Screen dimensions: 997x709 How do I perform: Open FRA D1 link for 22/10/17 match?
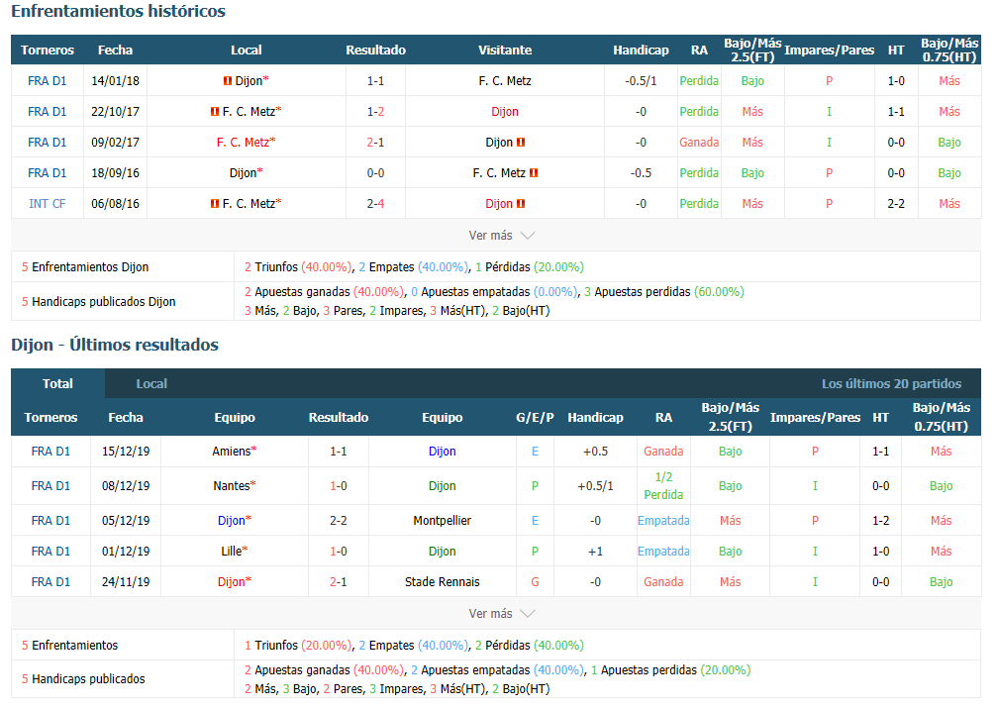pyautogui.click(x=48, y=111)
